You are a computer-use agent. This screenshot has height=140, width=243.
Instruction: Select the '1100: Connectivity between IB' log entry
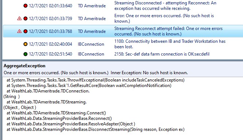170,44
